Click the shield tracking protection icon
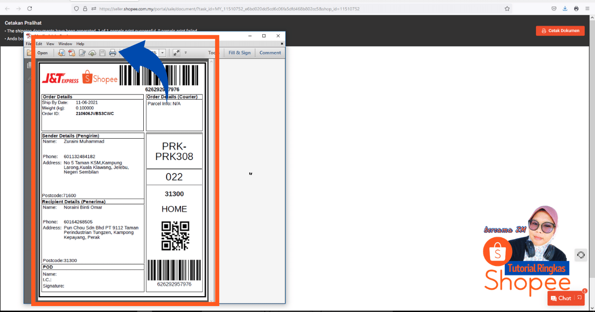The image size is (595, 312). coord(76,9)
